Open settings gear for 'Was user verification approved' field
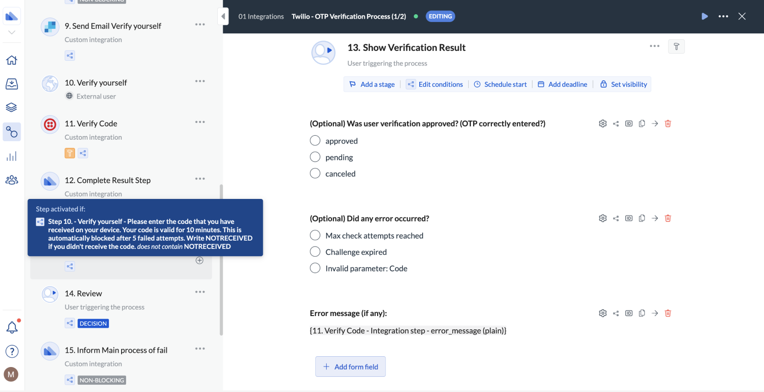Viewport: 764px width, 392px height. pyautogui.click(x=603, y=123)
